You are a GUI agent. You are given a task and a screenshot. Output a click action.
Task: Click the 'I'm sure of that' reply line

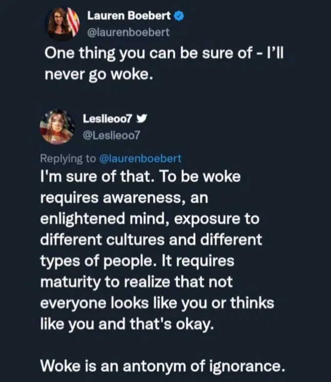[141, 177]
